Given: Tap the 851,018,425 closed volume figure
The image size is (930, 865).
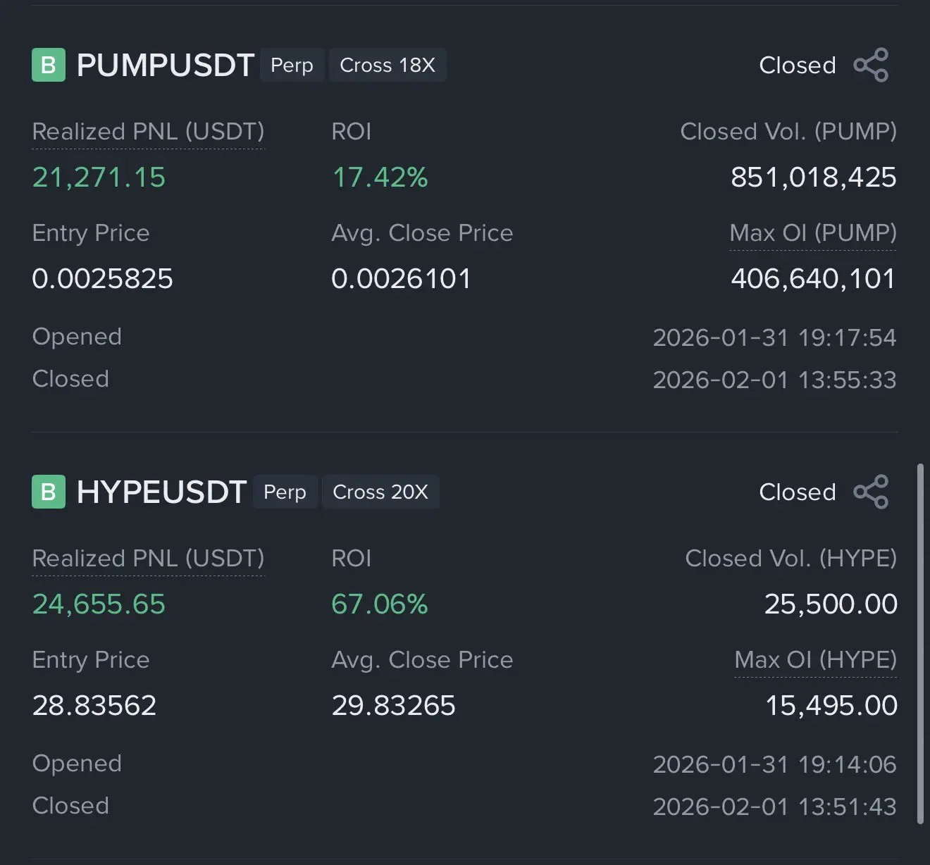Looking at the screenshot, I should (x=813, y=178).
